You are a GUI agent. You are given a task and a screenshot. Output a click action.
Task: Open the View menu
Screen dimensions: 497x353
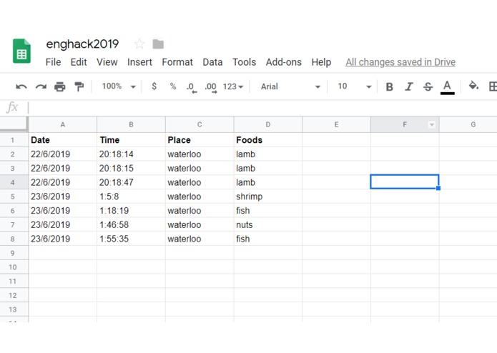(x=107, y=62)
